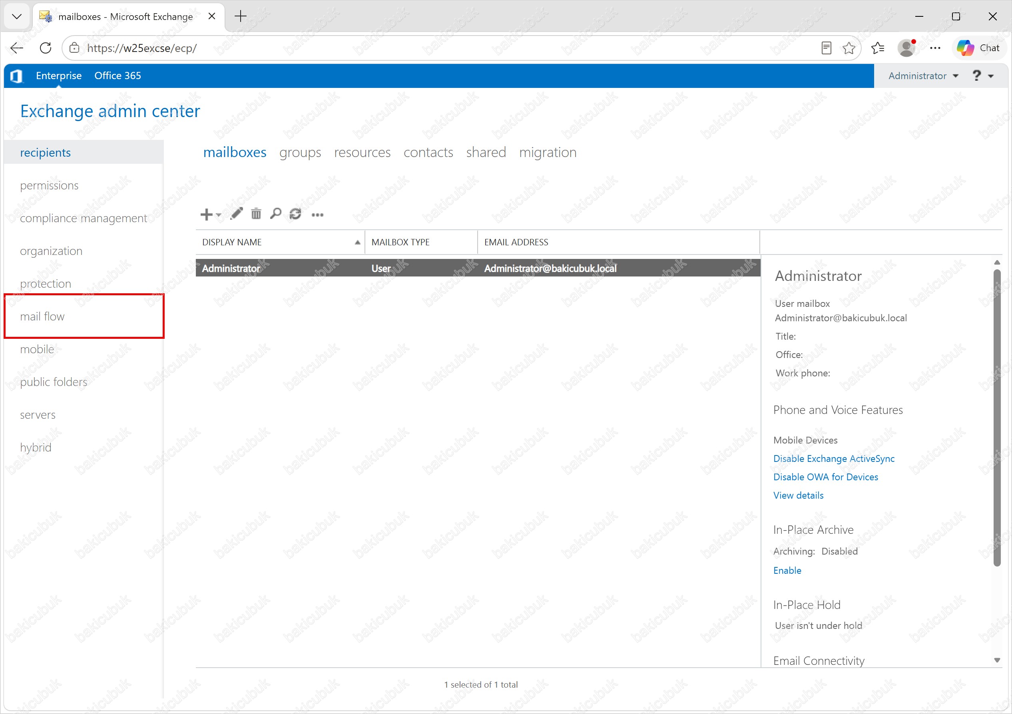Open browser settings and more menu
This screenshot has height=714, width=1012.
tap(935, 48)
